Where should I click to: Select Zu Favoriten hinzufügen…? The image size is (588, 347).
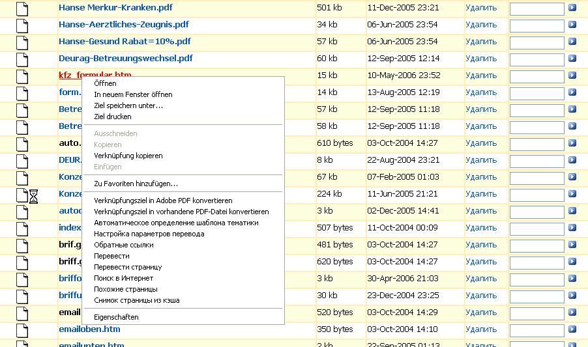[x=136, y=184]
